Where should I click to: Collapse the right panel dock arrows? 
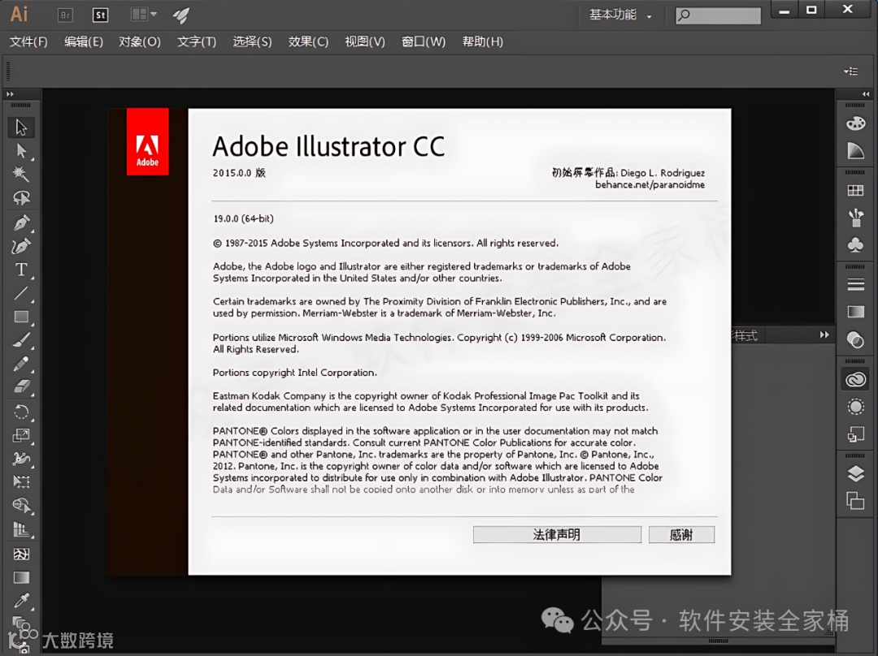point(867,94)
